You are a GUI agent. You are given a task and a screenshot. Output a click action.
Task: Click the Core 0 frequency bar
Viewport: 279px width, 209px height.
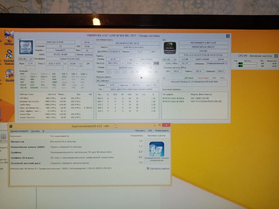pos(247,63)
